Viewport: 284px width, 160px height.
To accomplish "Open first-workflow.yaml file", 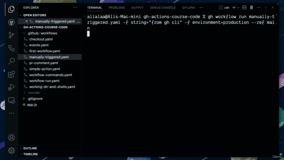I will 44,51.
